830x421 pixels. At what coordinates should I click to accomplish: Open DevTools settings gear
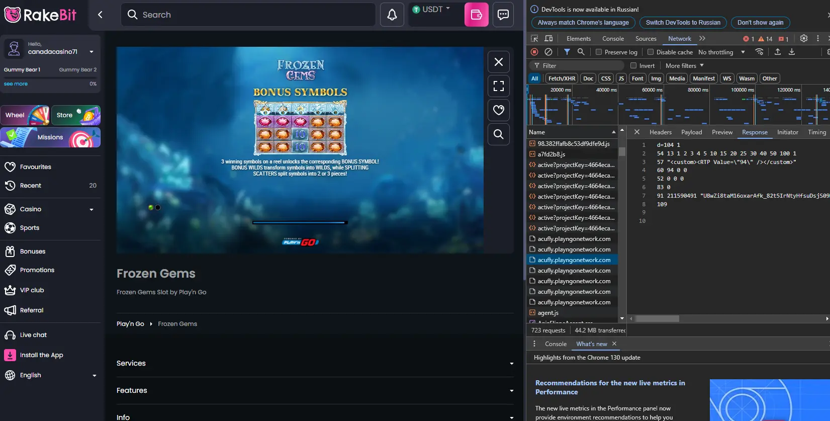804,38
